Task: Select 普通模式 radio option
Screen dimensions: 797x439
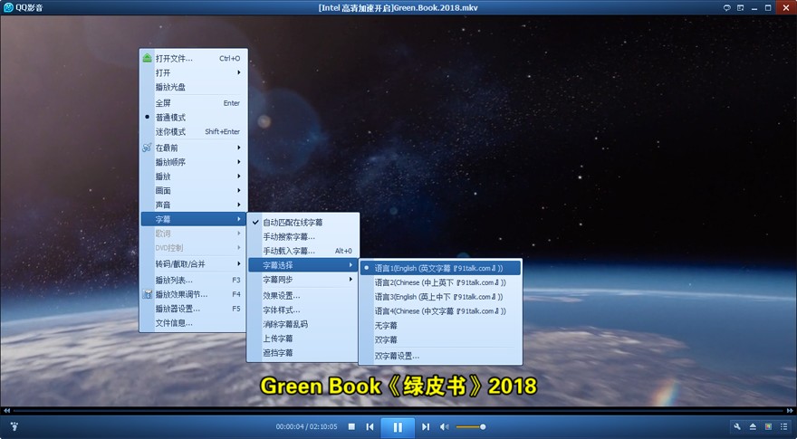Action: (x=194, y=117)
